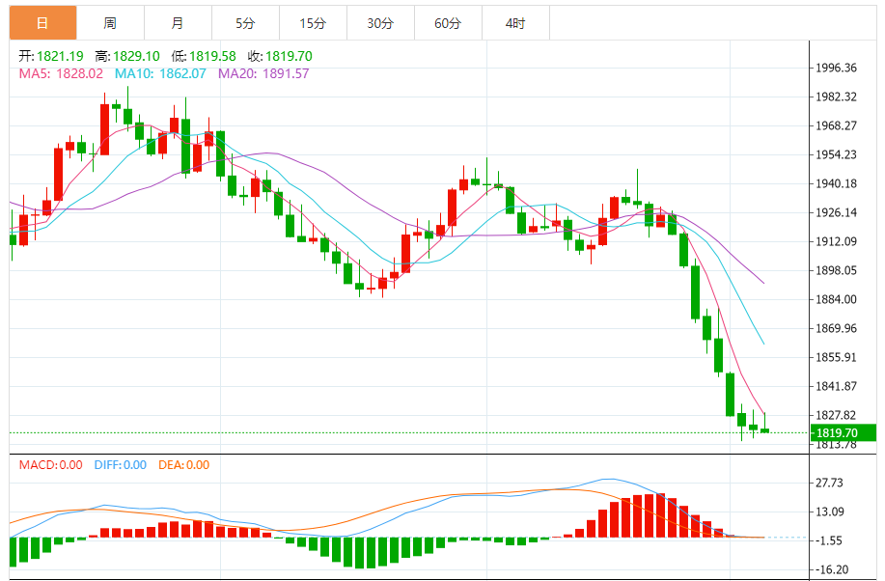
Task: Click the 1926.14 price axis label
Action: [837, 212]
